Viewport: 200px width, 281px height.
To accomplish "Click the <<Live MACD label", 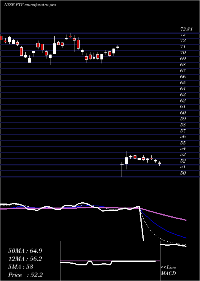I will coord(168,271).
